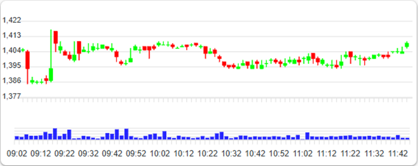This screenshot has height=166, width=418.
Task: Select the 11:32 time label
Action: click(x=374, y=154)
